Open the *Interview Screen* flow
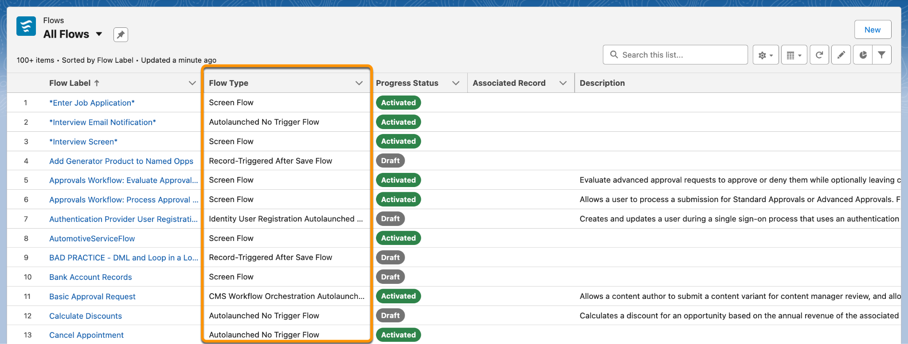Viewport: 908px width, 344px height. pos(83,141)
